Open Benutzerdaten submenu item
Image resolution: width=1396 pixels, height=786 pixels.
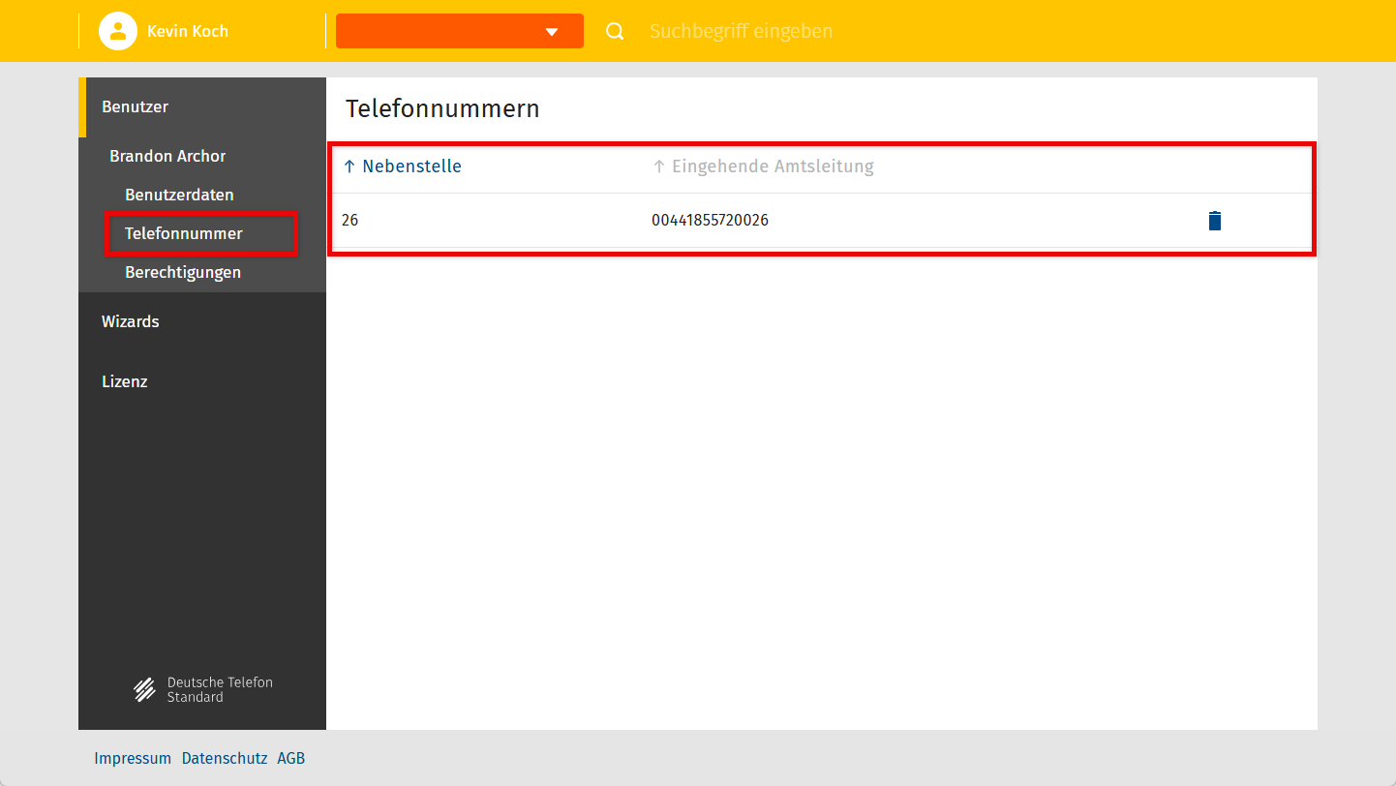(179, 195)
